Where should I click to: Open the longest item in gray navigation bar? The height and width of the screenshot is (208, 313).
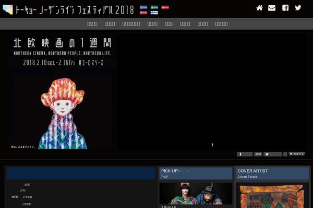click(131, 24)
